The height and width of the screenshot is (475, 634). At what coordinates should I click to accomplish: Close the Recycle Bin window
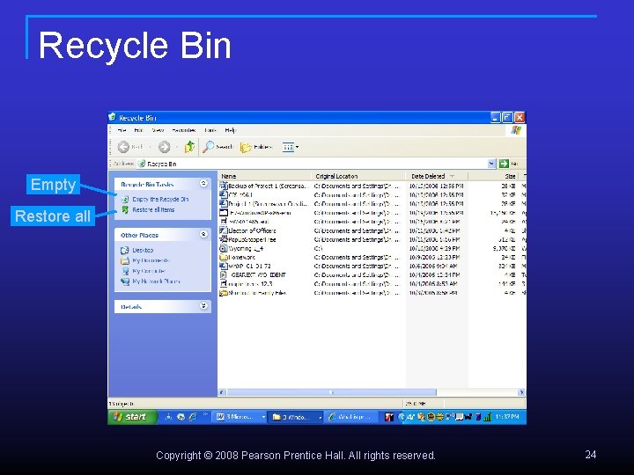tap(520, 117)
